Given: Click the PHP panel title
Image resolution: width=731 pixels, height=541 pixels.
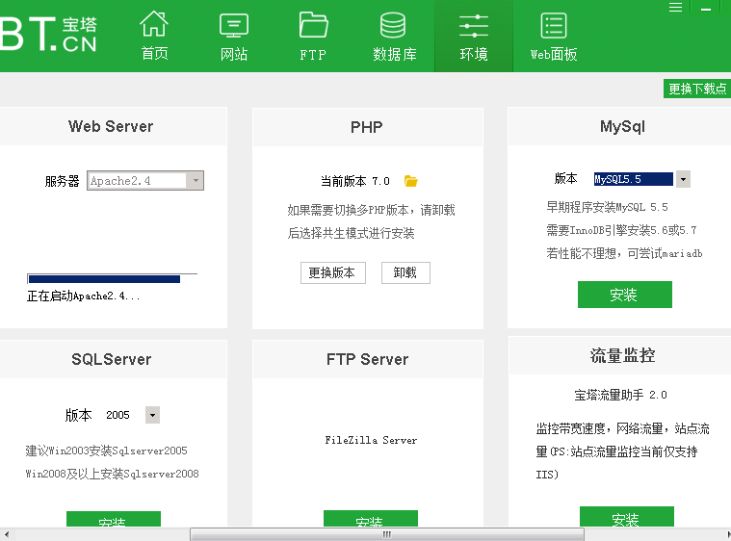Looking at the screenshot, I should point(367,127).
